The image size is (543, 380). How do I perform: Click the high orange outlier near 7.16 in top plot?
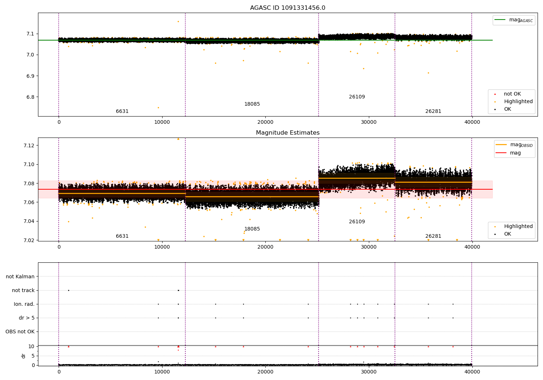pos(178,21)
